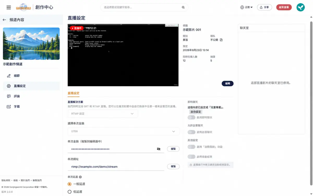Screen dimensions: 313x196
Task: Click the 編輯 button
Action: 228,84
